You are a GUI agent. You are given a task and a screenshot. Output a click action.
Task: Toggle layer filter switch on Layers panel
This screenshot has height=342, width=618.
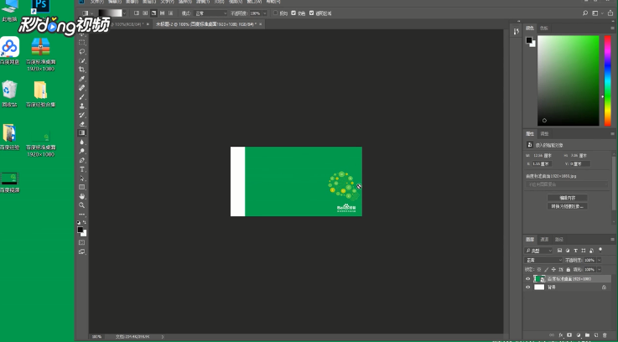(x=600, y=250)
